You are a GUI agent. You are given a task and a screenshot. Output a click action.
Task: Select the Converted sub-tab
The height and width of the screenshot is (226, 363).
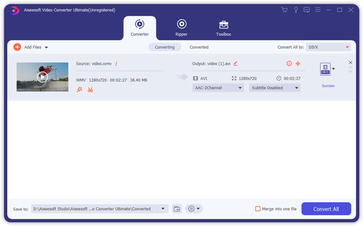[x=199, y=47]
